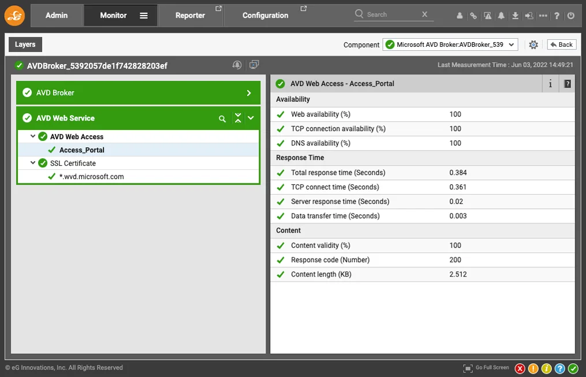Click the Content length (KB) measure

[322, 274]
